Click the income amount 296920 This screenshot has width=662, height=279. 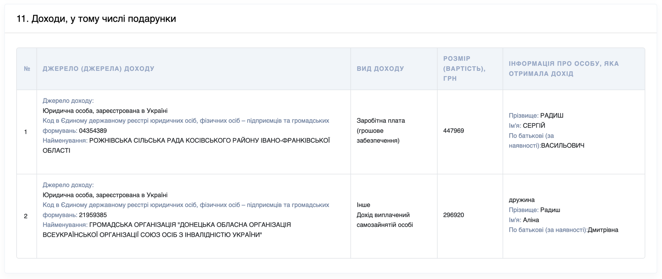pos(453,215)
